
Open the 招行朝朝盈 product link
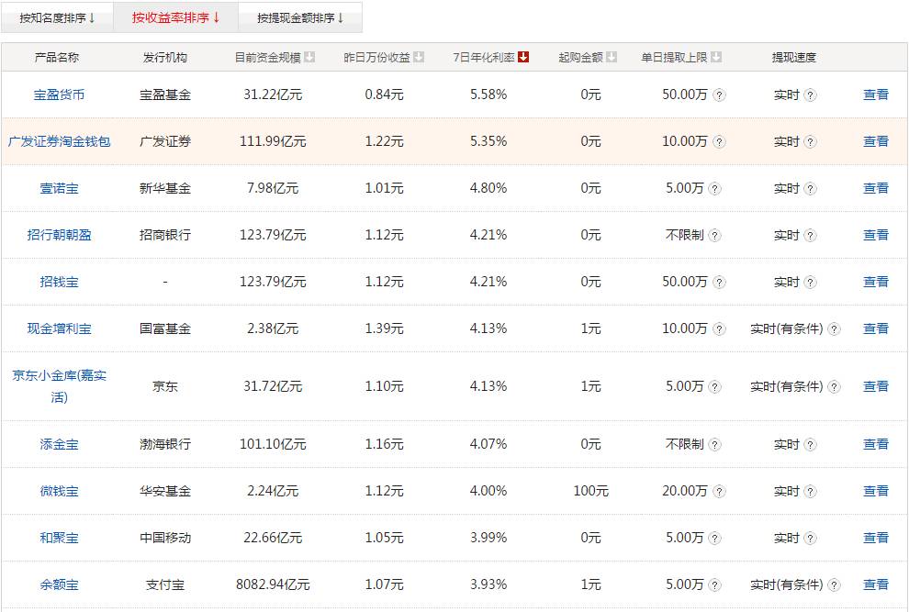[59, 235]
